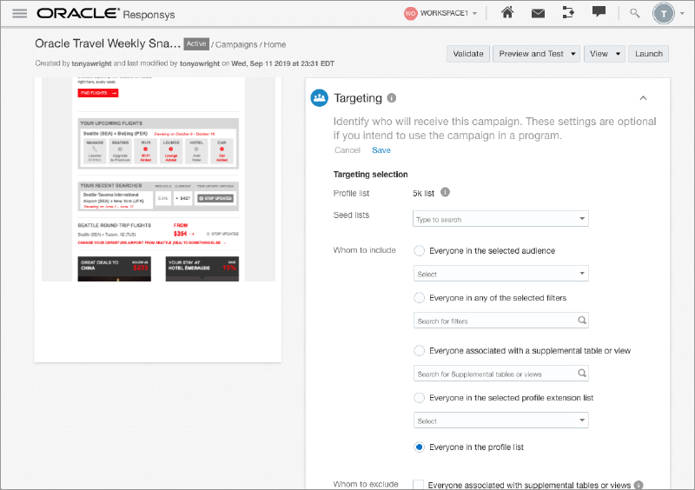Click the Targeting selection heading

coord(371,175)
